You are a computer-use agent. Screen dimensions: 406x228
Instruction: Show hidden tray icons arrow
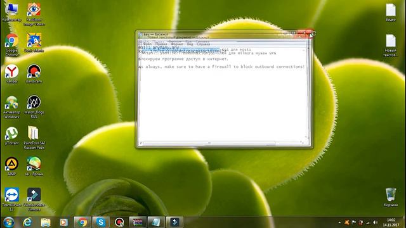[339, 222]
